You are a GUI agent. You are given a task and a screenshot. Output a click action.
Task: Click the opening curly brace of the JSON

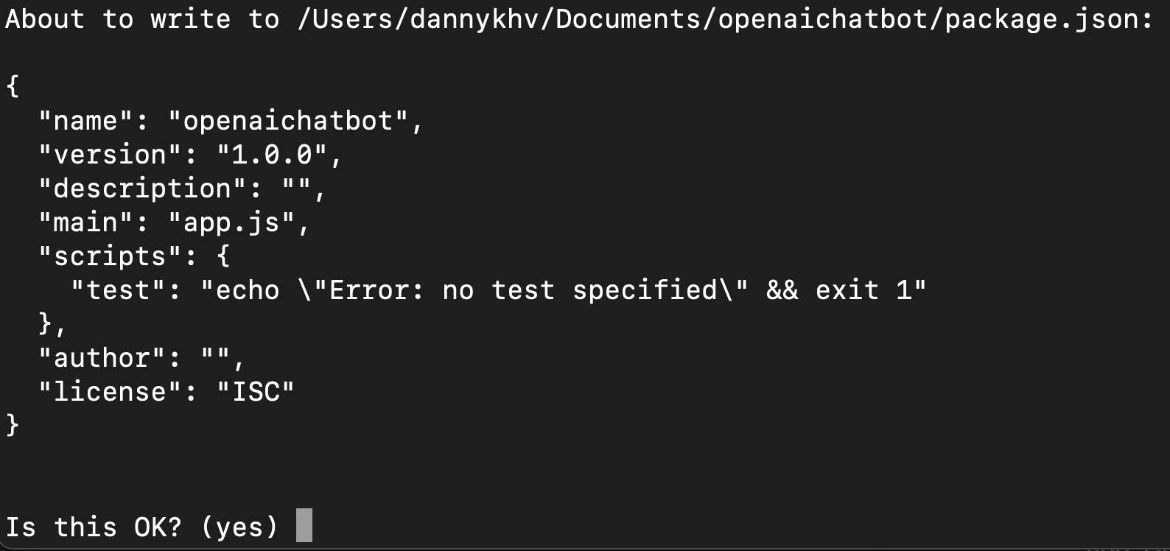point(13,87)
